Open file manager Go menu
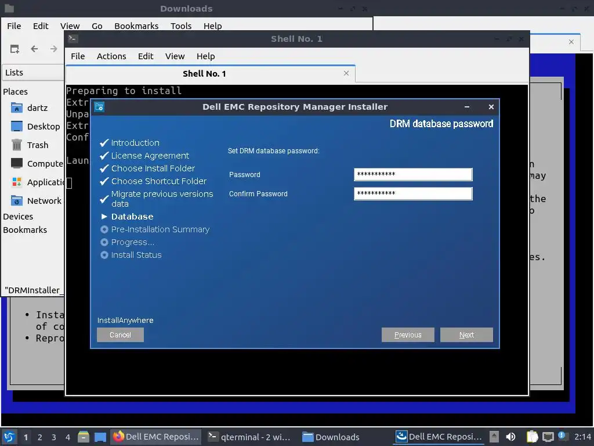Image resolution: width=594 pixels, height=446 pixels. 97,26
